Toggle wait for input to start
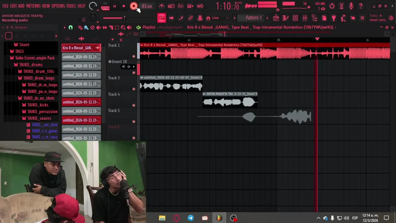 tap(171, 6)
